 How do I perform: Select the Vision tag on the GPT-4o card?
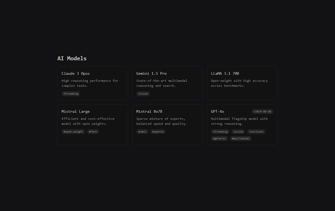tap(238, 132)
